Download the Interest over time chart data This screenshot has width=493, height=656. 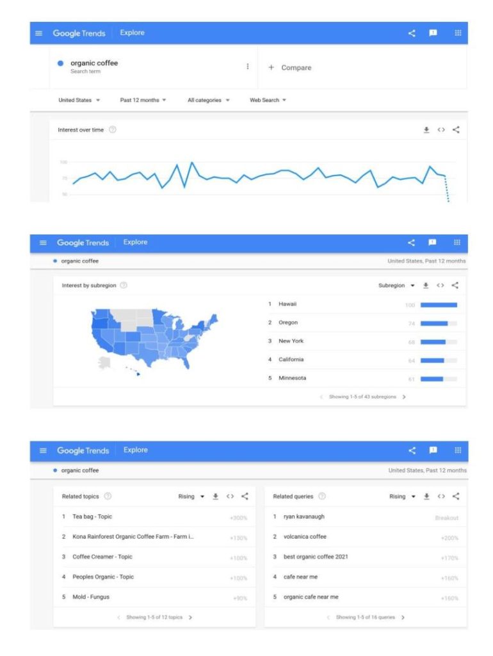pos(426,129)
